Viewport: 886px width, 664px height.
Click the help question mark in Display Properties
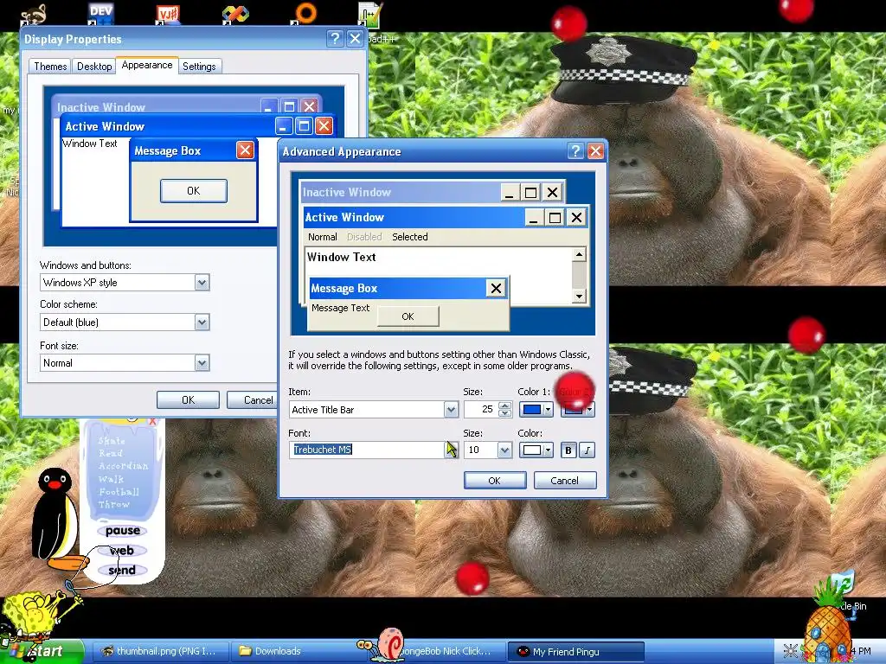335,38
